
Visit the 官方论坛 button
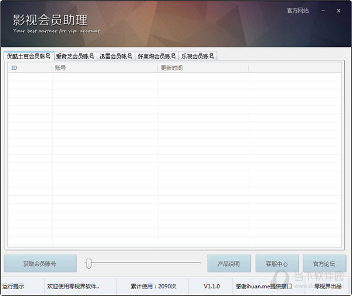tap(324, 264)
